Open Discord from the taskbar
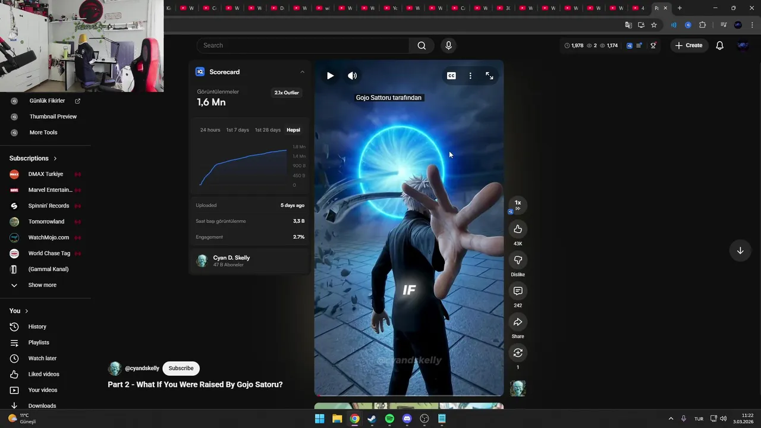Image resolution: width=761 pixels, height=428 pixels. click(407, 418)
